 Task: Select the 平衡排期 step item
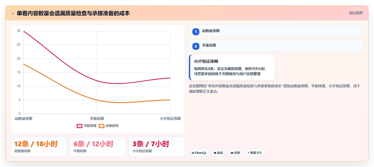point(276,46)
